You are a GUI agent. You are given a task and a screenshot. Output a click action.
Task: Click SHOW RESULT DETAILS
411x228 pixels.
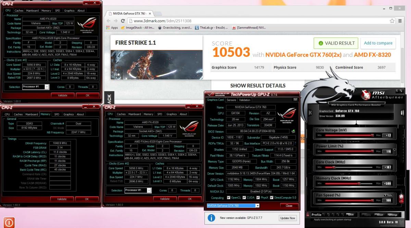tap(258, 86)
